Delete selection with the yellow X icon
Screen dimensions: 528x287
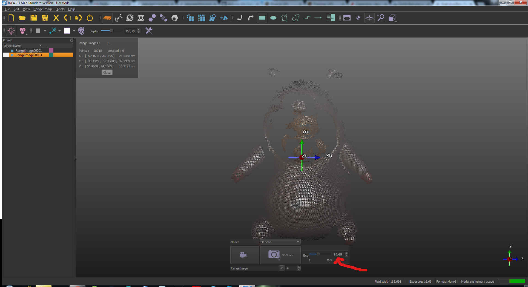coord(56,18)
